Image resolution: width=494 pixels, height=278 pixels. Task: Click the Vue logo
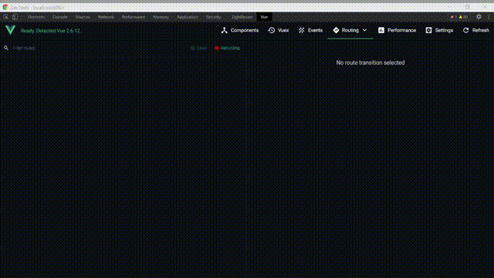click(10, 30)
